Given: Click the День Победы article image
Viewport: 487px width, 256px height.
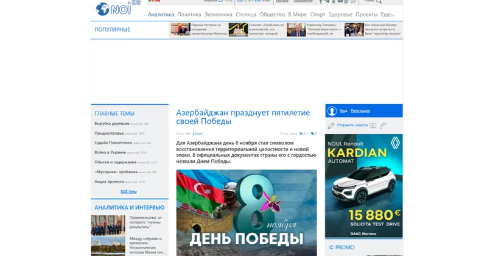Looking at the screenshot, I should (x=247, y=213).
